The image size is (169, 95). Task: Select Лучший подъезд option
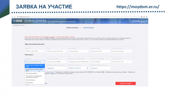[x=35, y=80]
